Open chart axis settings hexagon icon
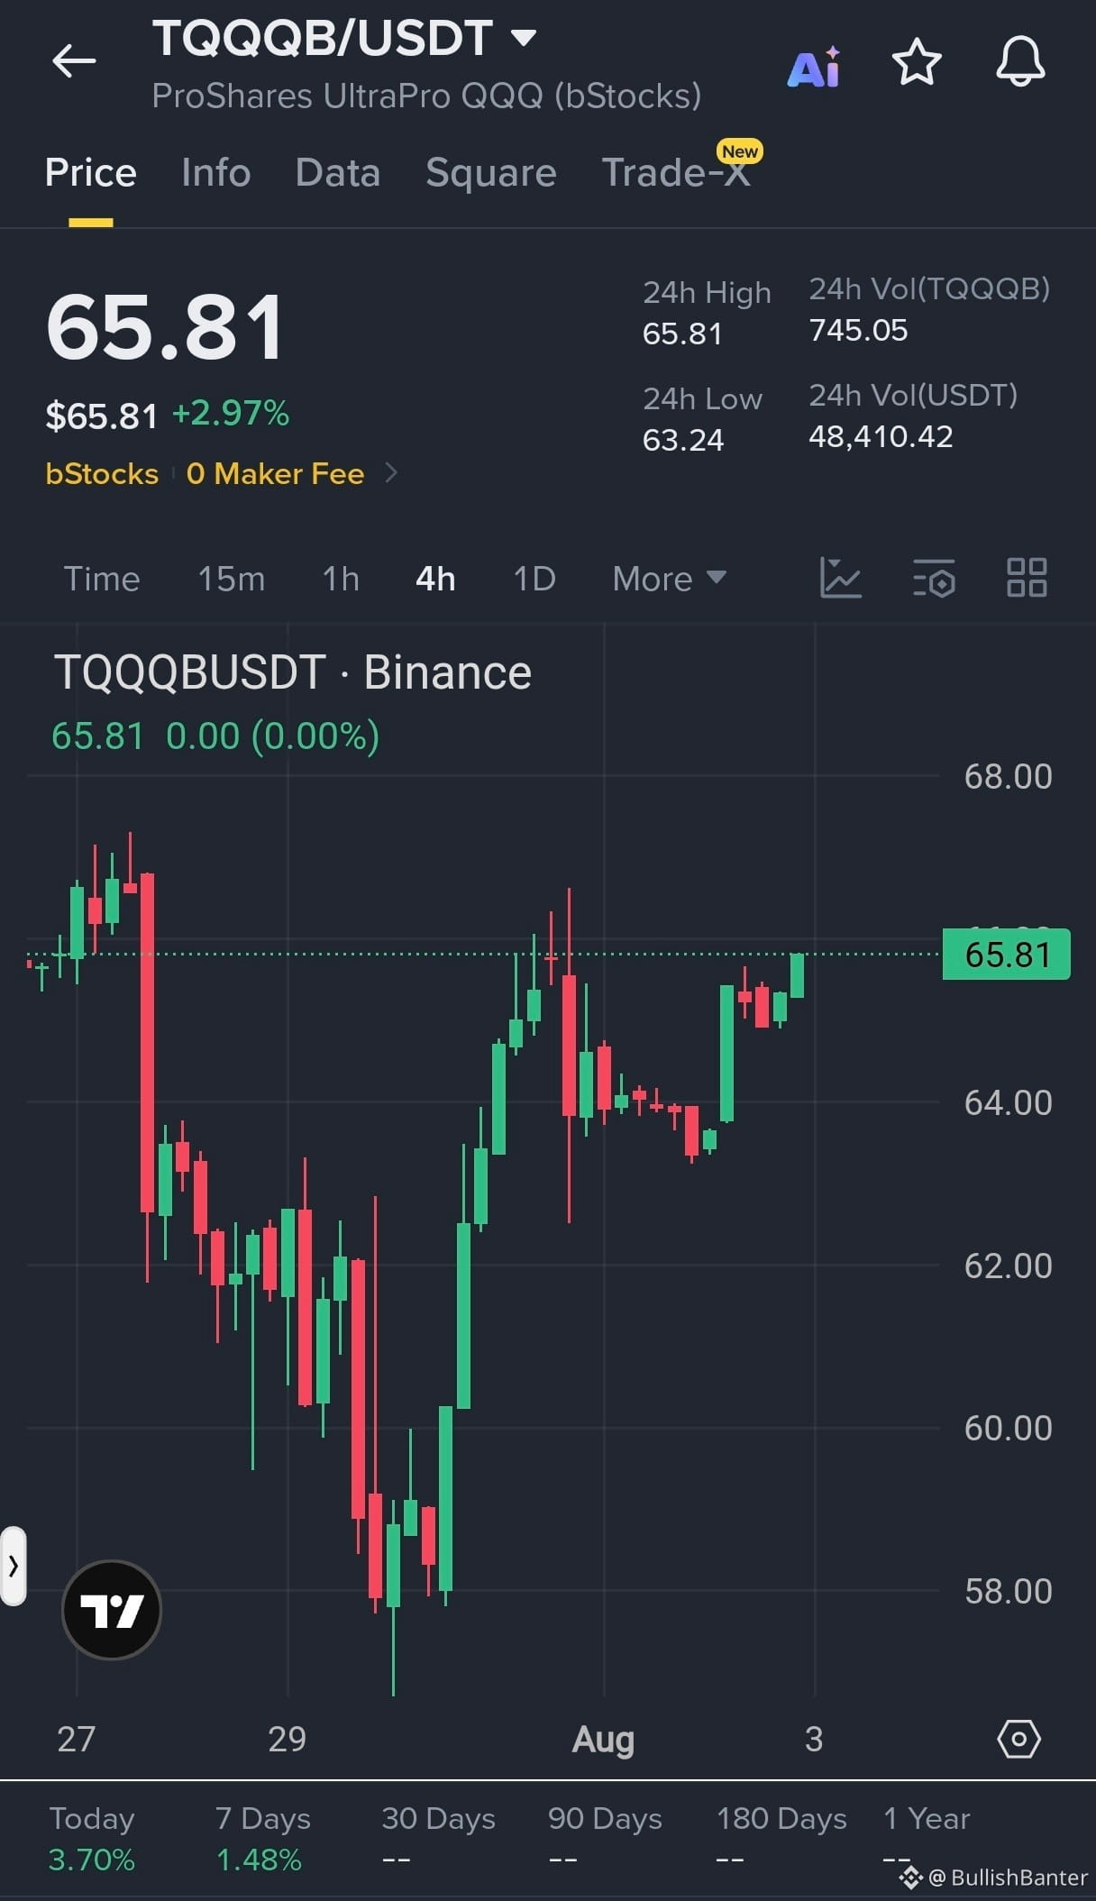Viewport: 1096px width, 1901px height. 1019,1738
